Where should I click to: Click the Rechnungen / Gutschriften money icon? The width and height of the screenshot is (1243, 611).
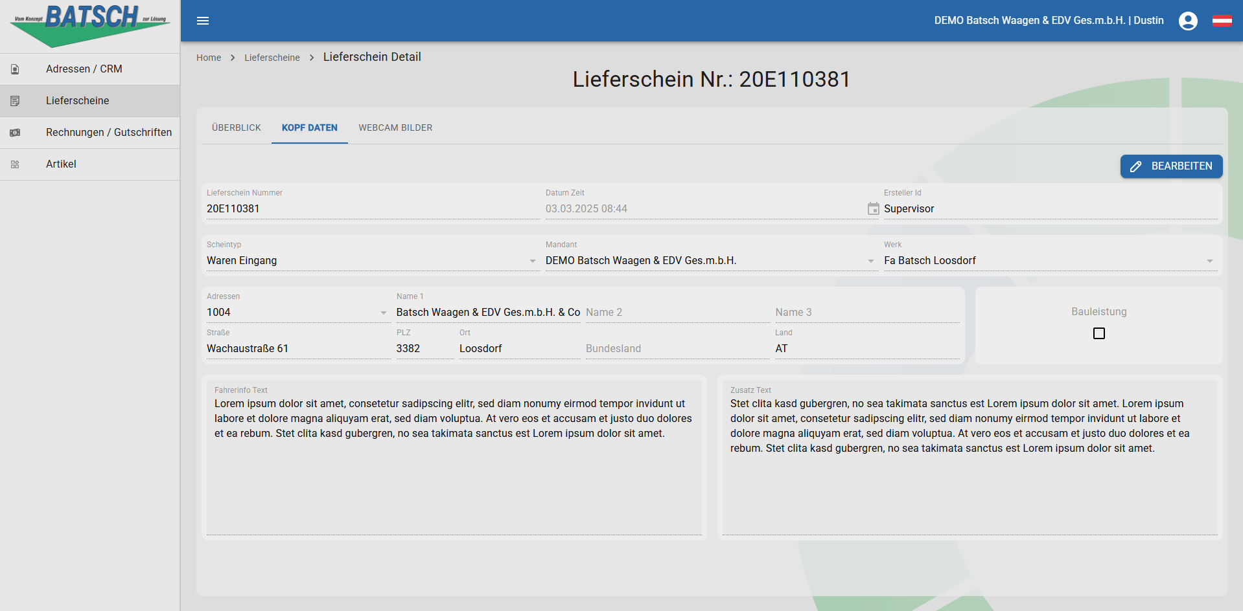point(15,133)
